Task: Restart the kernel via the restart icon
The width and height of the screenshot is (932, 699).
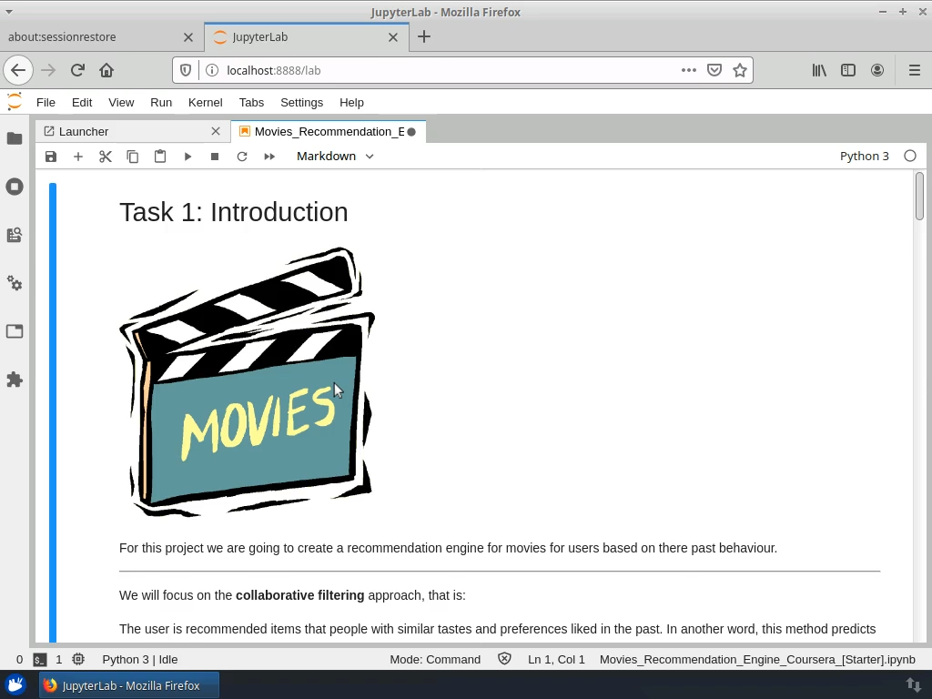Action: coord(242,156)
